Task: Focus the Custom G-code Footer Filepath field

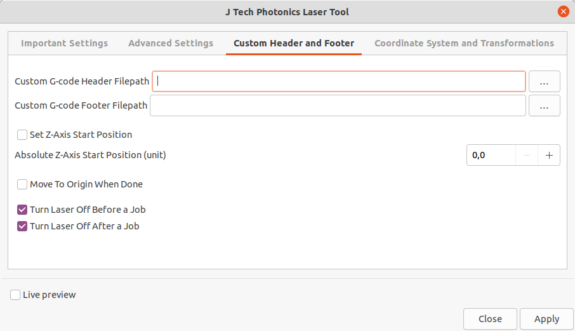Action: tap(338, 105)
